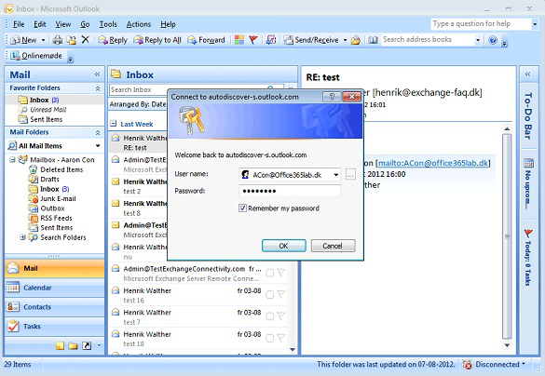Screen dimensions: 545x376
Task: Click the Password field
Action: pos(290,191)
